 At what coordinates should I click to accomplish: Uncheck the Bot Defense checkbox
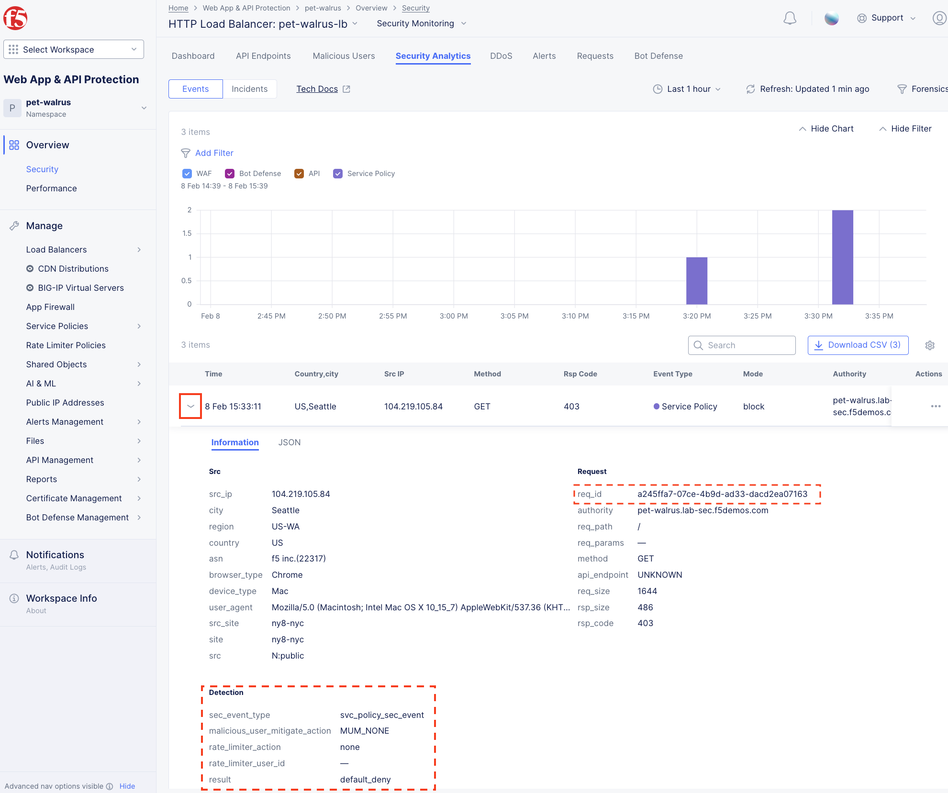tap(230, 174)
